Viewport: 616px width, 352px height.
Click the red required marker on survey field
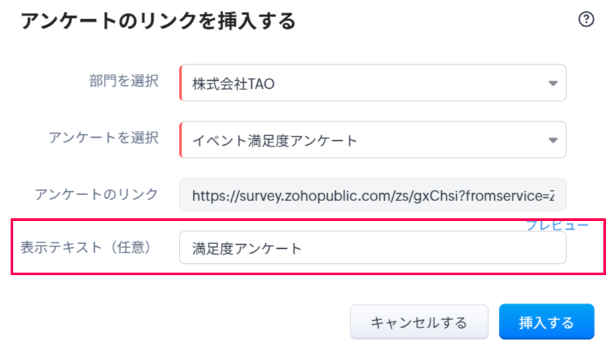180,140
